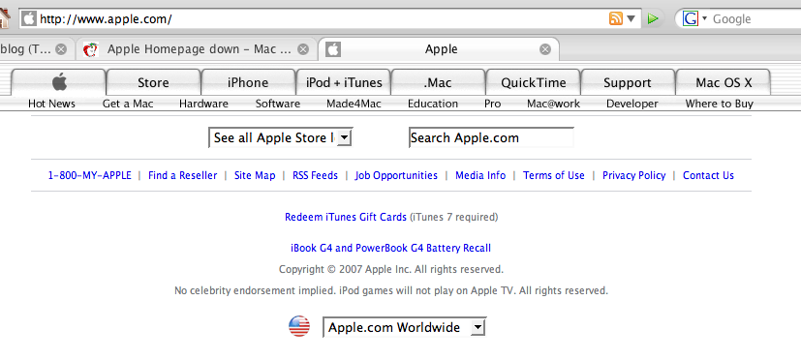The image size is (801, 360).
Task: Click the US flag icon
Action: tap(299, 326)
